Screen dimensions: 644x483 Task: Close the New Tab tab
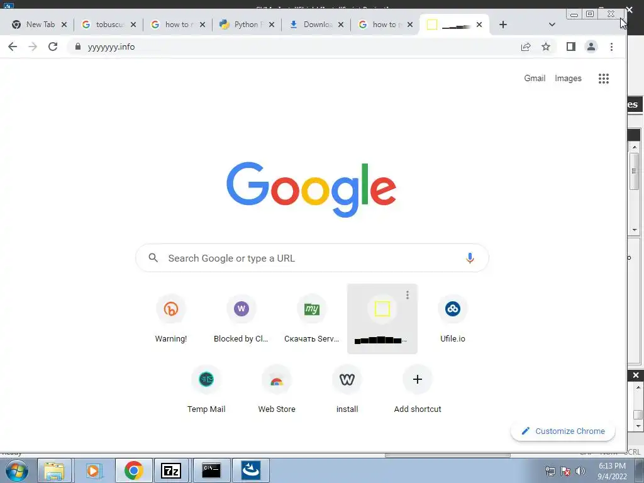coord(64,25)
